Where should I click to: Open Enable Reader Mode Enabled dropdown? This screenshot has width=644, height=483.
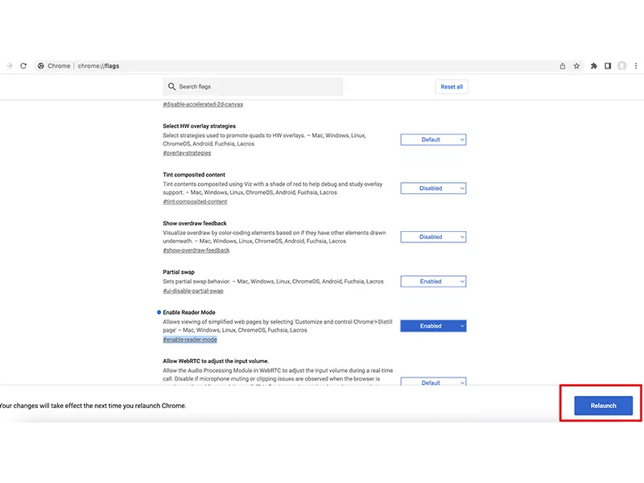pos(433,326)
